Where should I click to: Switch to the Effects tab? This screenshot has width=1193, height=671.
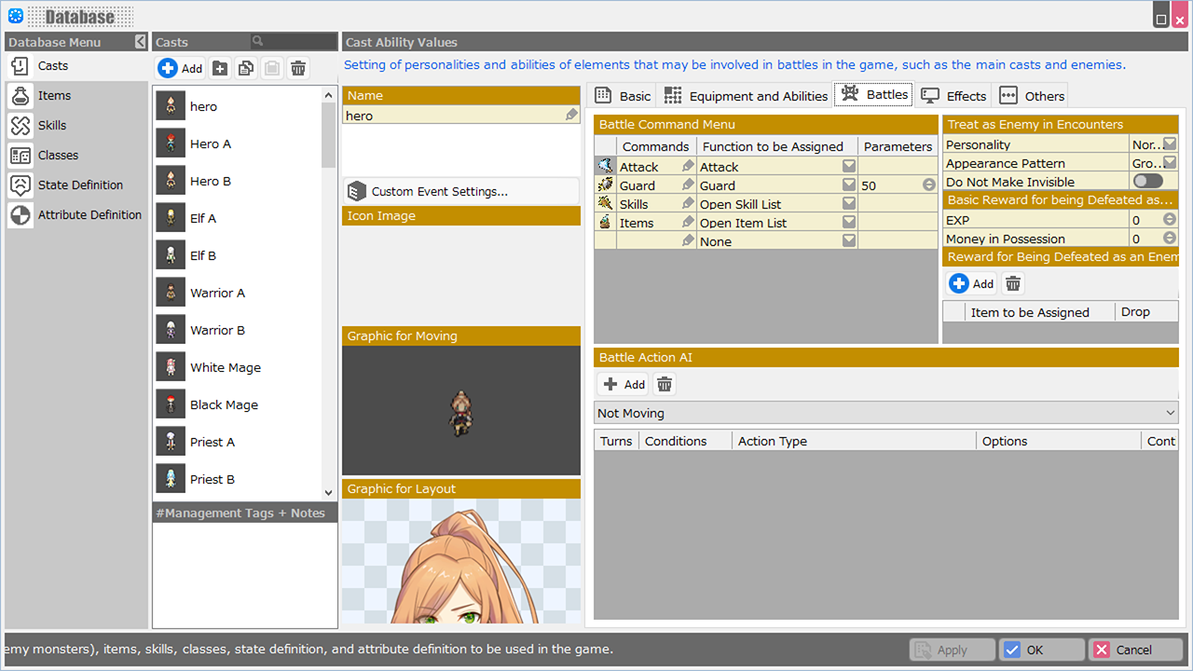(954, 96)
